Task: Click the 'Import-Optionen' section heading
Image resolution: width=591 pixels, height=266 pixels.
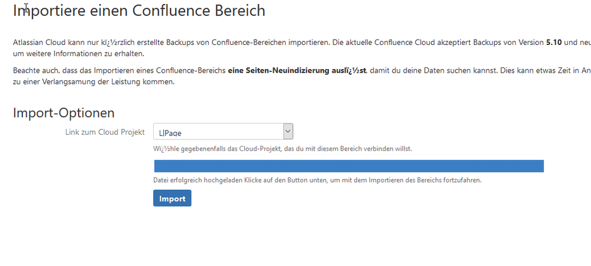Action: point(64,113)
